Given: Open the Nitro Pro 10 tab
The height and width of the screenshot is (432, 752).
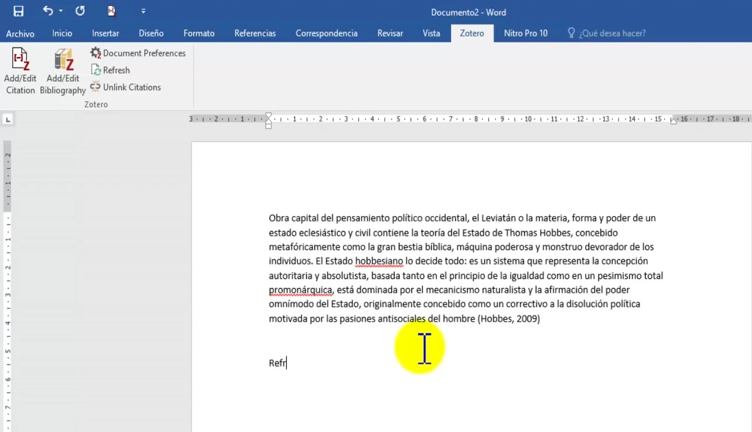Looking at the screenshot, I should coord(525,33).
